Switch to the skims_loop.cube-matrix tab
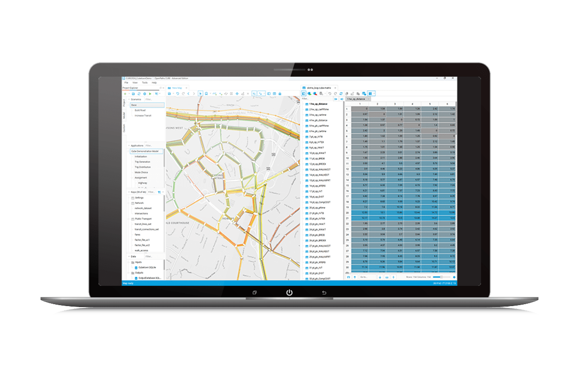 tap(318, 88)
